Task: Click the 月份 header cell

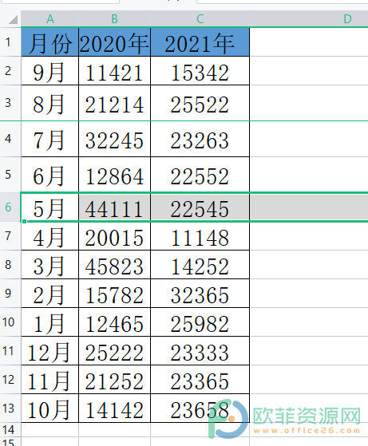Action: pyautogui.click(x=49, y=42)
